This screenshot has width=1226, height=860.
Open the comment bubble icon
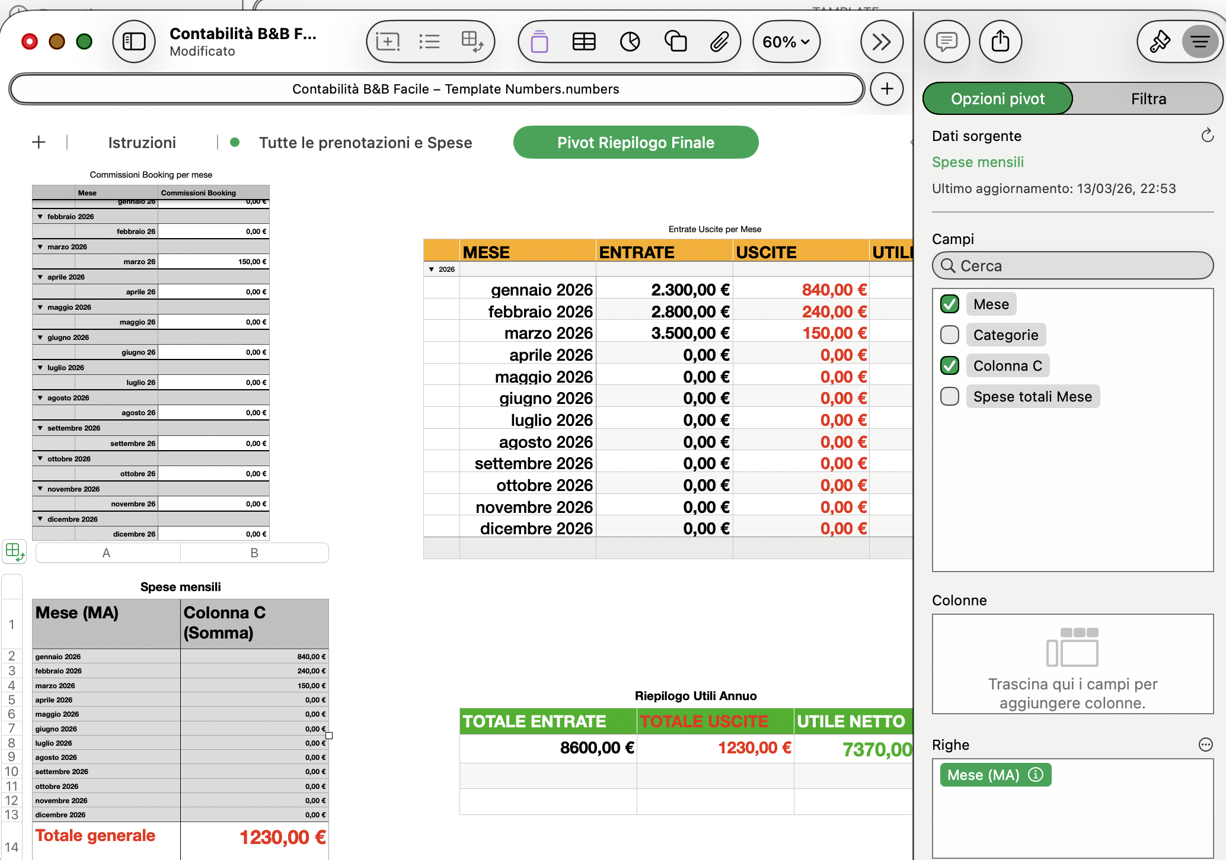point(947,41)
